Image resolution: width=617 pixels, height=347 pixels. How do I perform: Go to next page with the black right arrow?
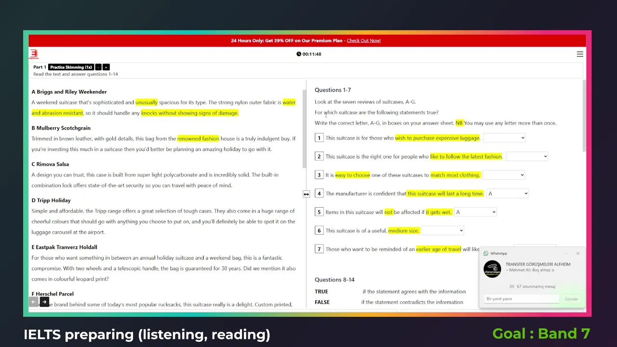point(44,302)
